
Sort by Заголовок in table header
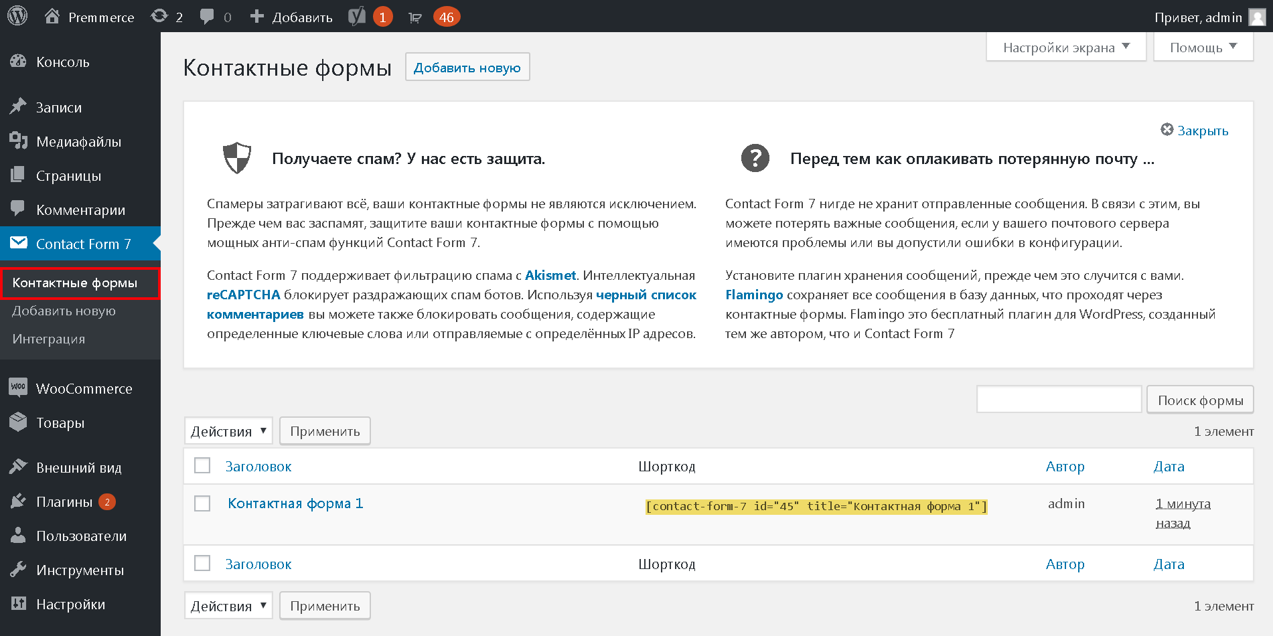258,467
